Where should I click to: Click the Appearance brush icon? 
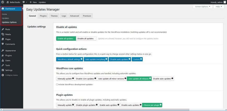click(3, 51)
